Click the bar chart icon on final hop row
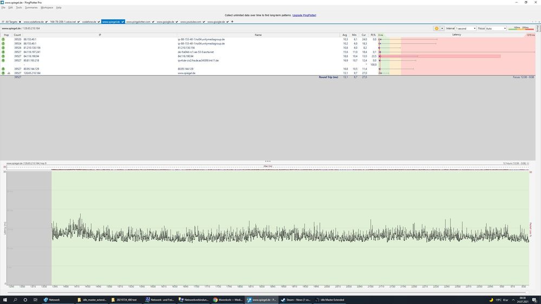 coord(9,73)
